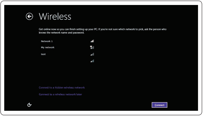Select the "Network 1" entry
Image resolution: width=203 pixels, height=116 pixels.
click(x=47, y=41)
